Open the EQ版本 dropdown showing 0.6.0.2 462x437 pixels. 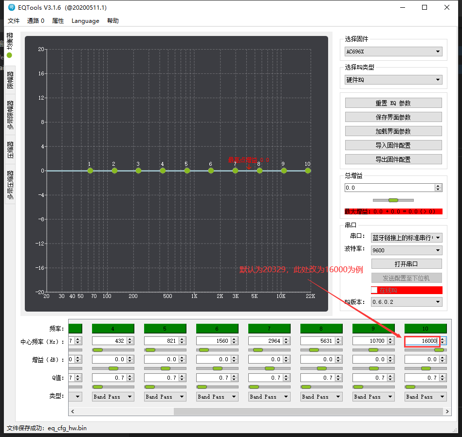[407, 302]
